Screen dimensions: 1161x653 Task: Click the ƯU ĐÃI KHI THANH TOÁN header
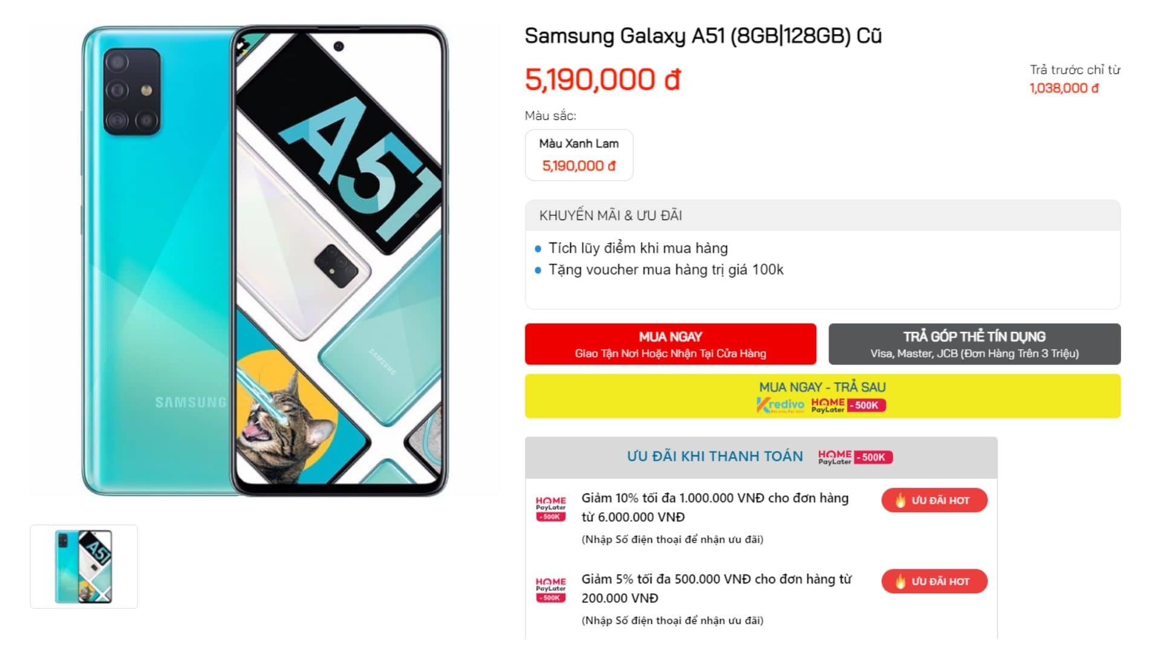coord(715,456)
